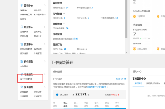
Task: Collapse the 订单提醒 dropdown arrow
Action: pos(64,14)
